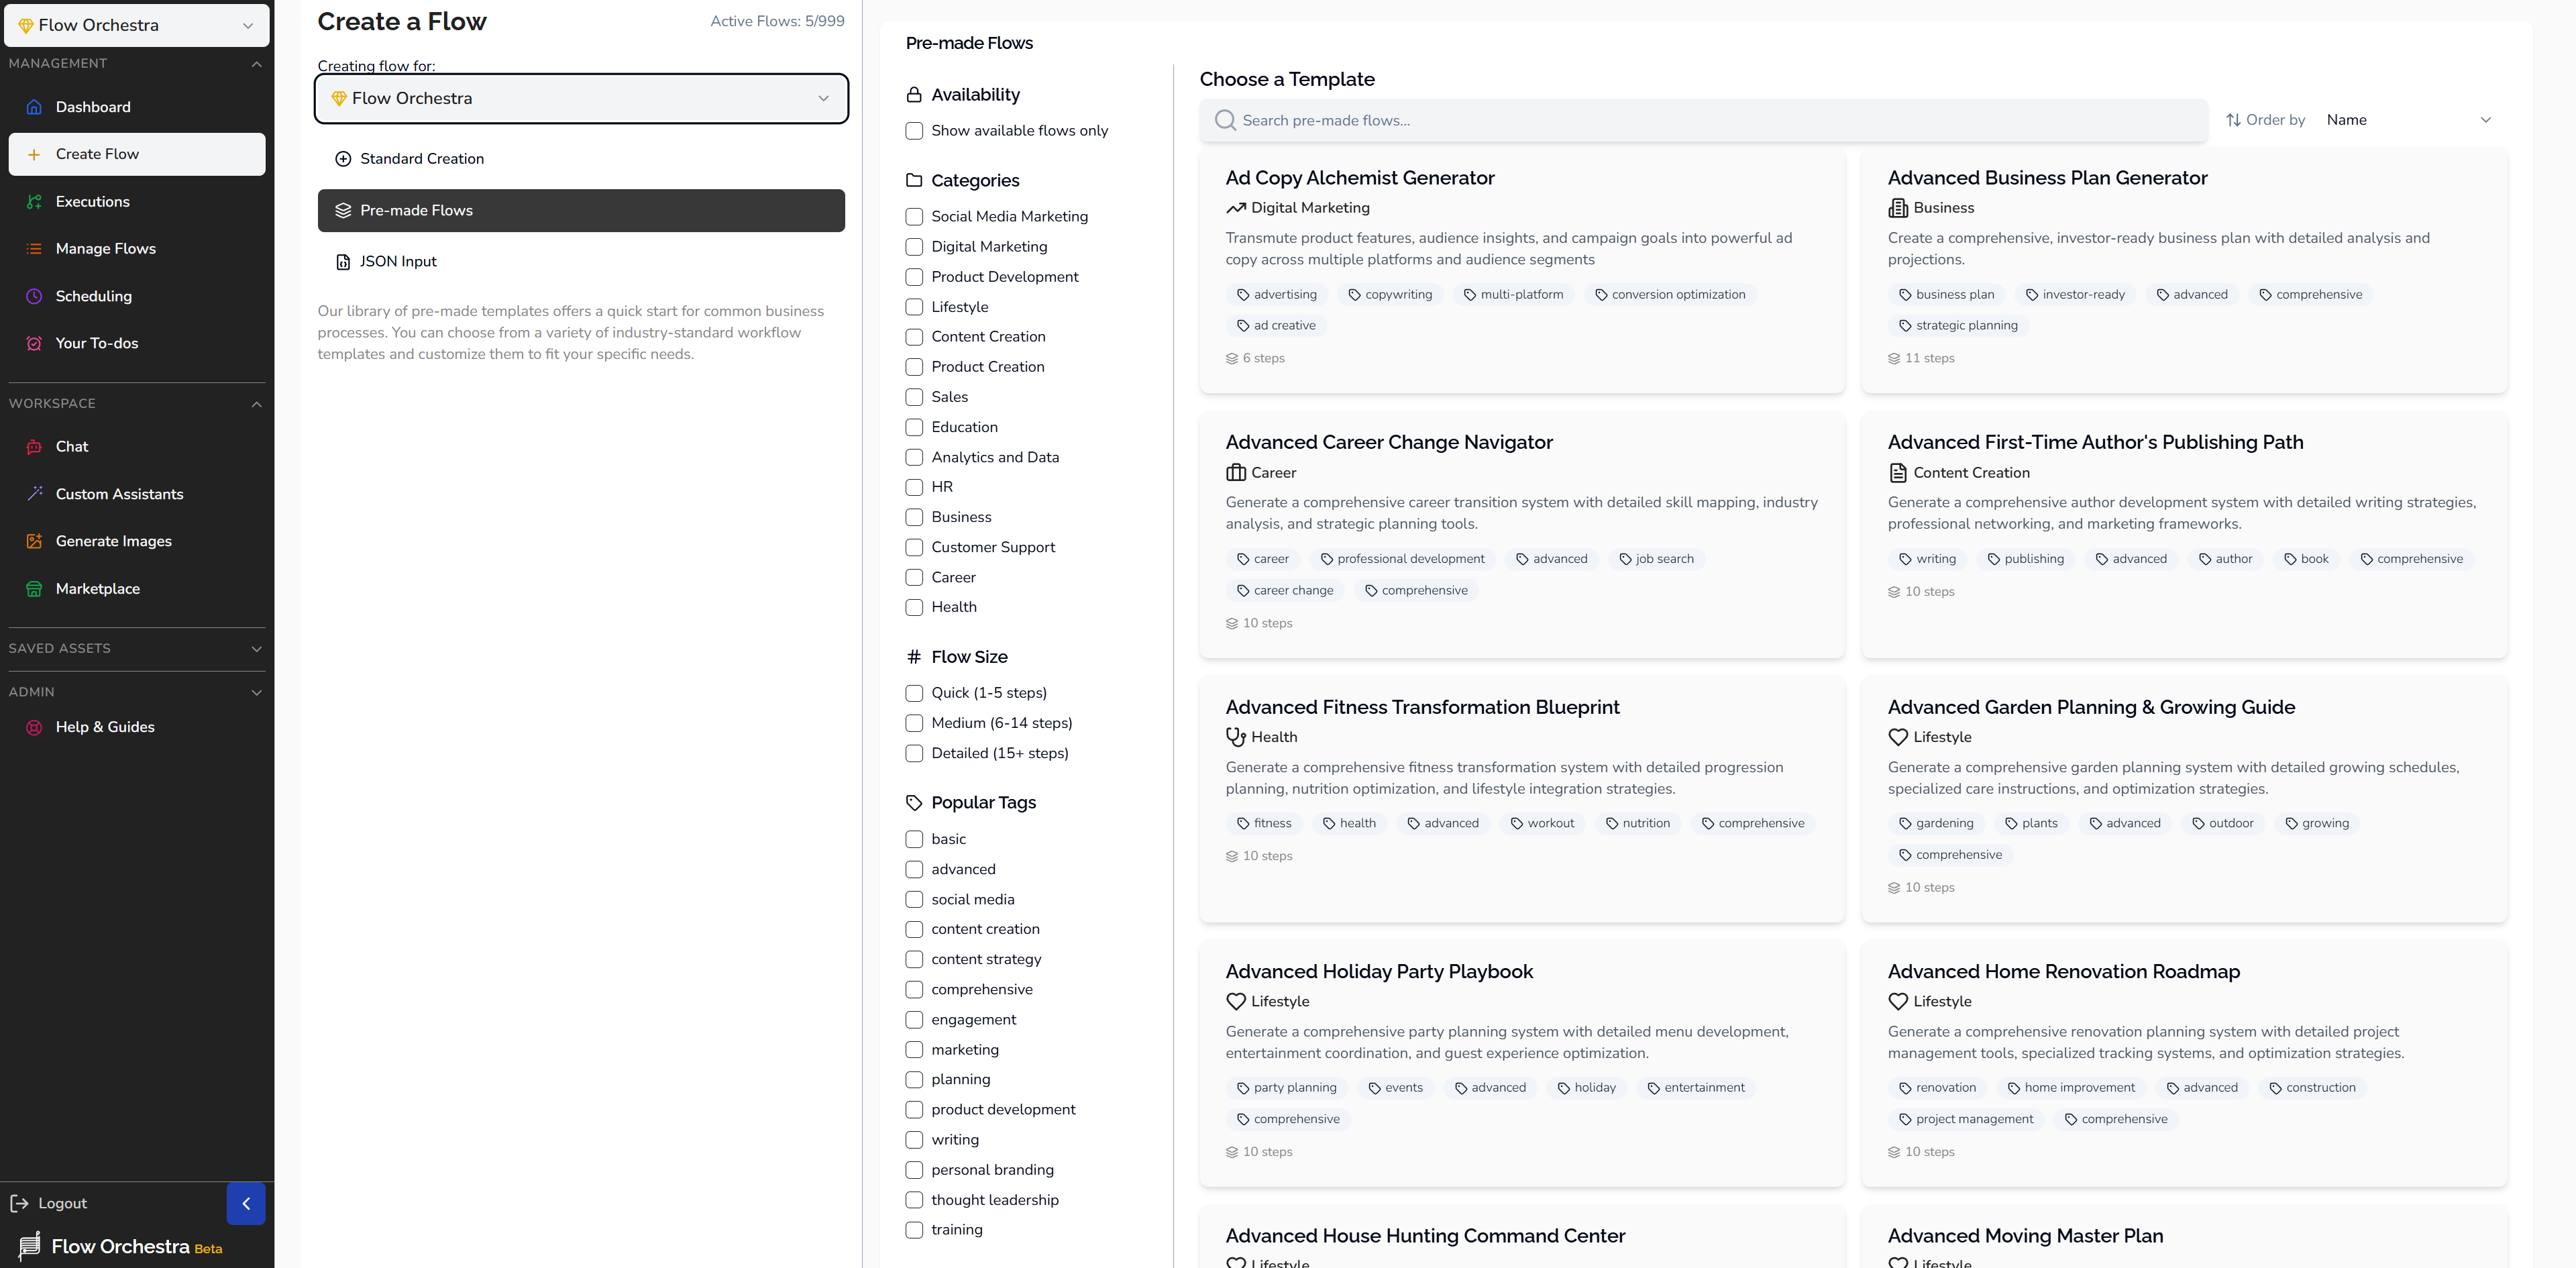2576x1268 pixels.
Task: Switch to Standard Creation mode
Action: (581, 159)
